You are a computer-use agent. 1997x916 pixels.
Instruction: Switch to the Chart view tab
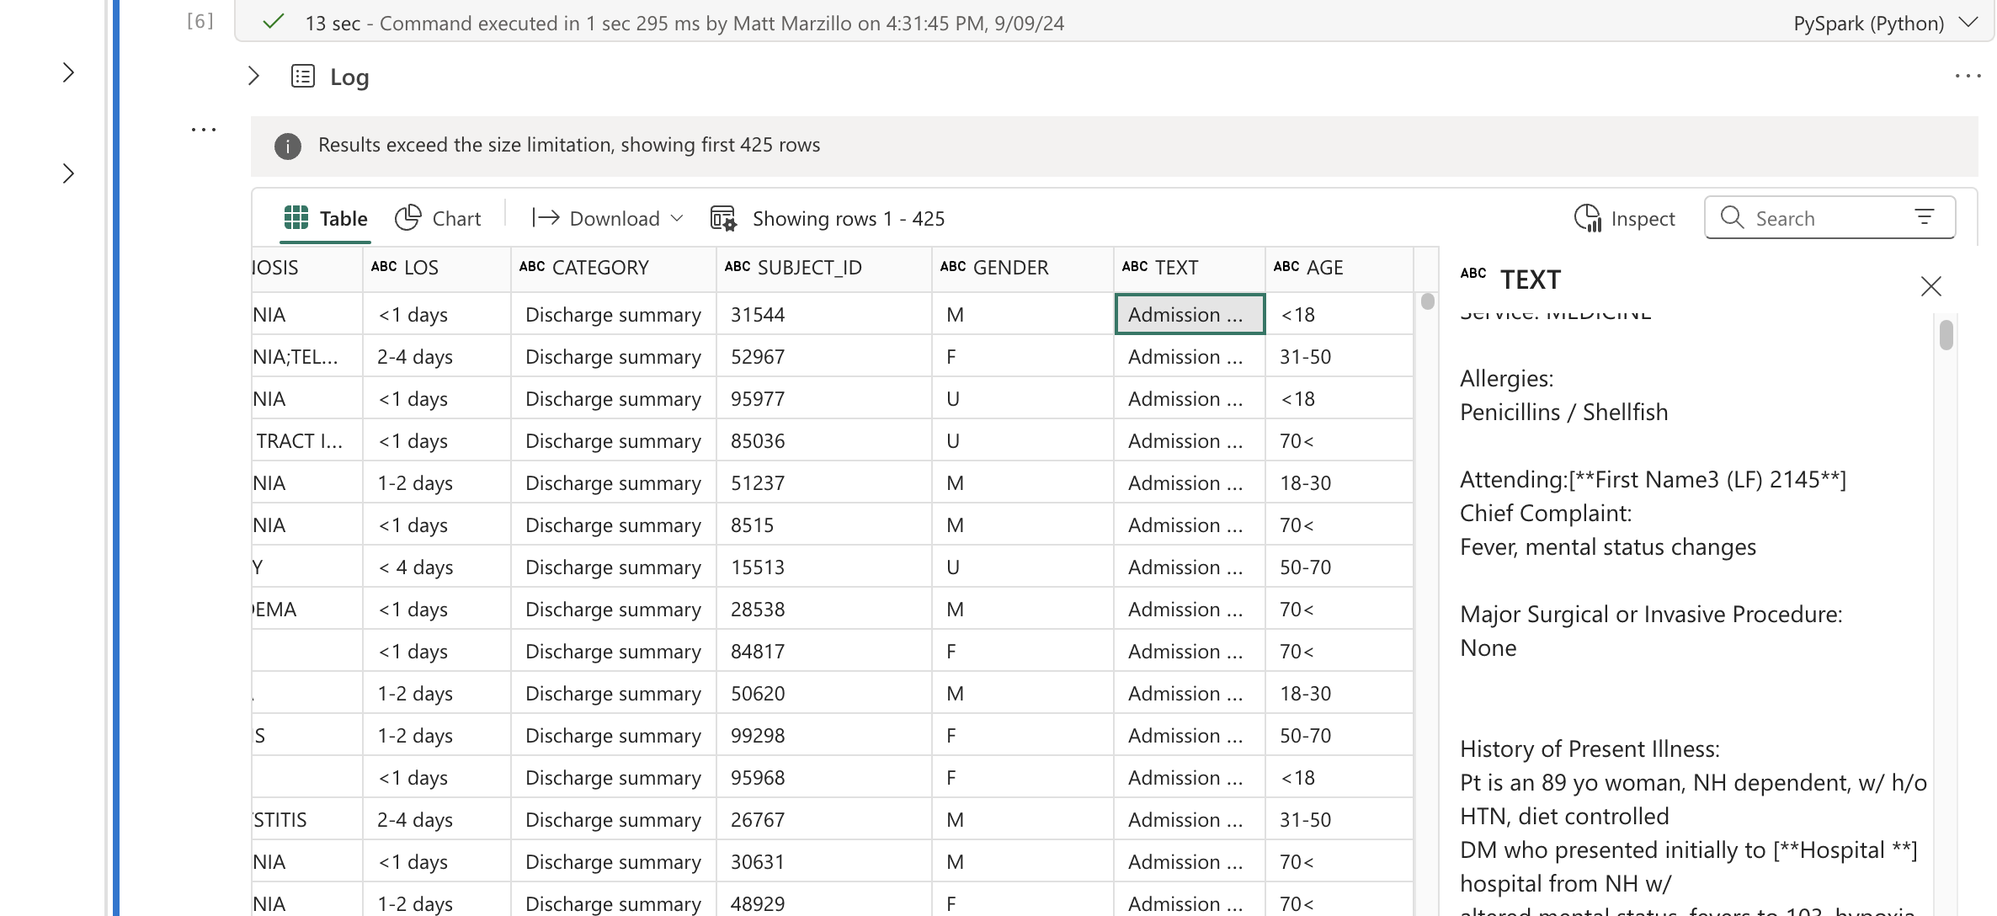click(438, 218)
